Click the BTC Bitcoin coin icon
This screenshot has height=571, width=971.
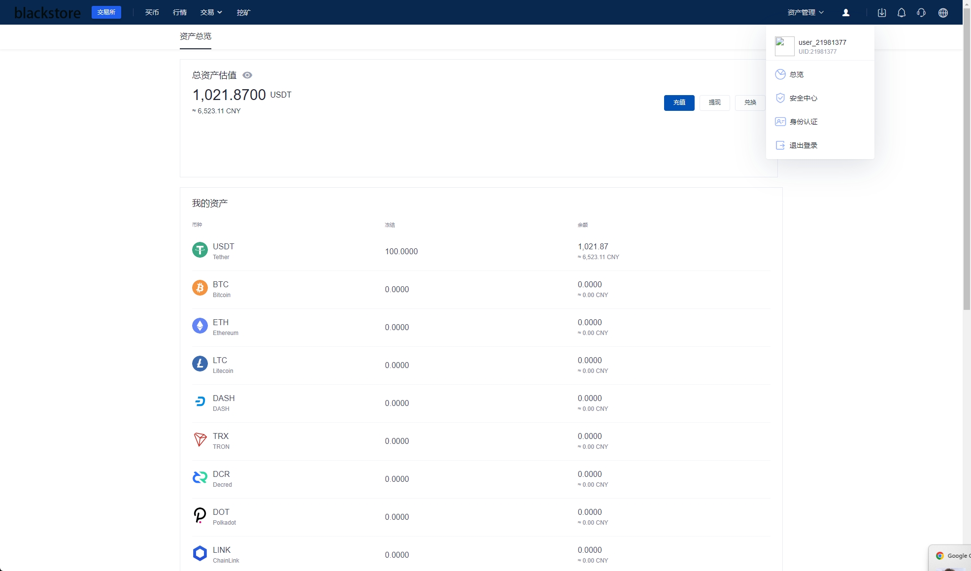click(x=200, y=288)
